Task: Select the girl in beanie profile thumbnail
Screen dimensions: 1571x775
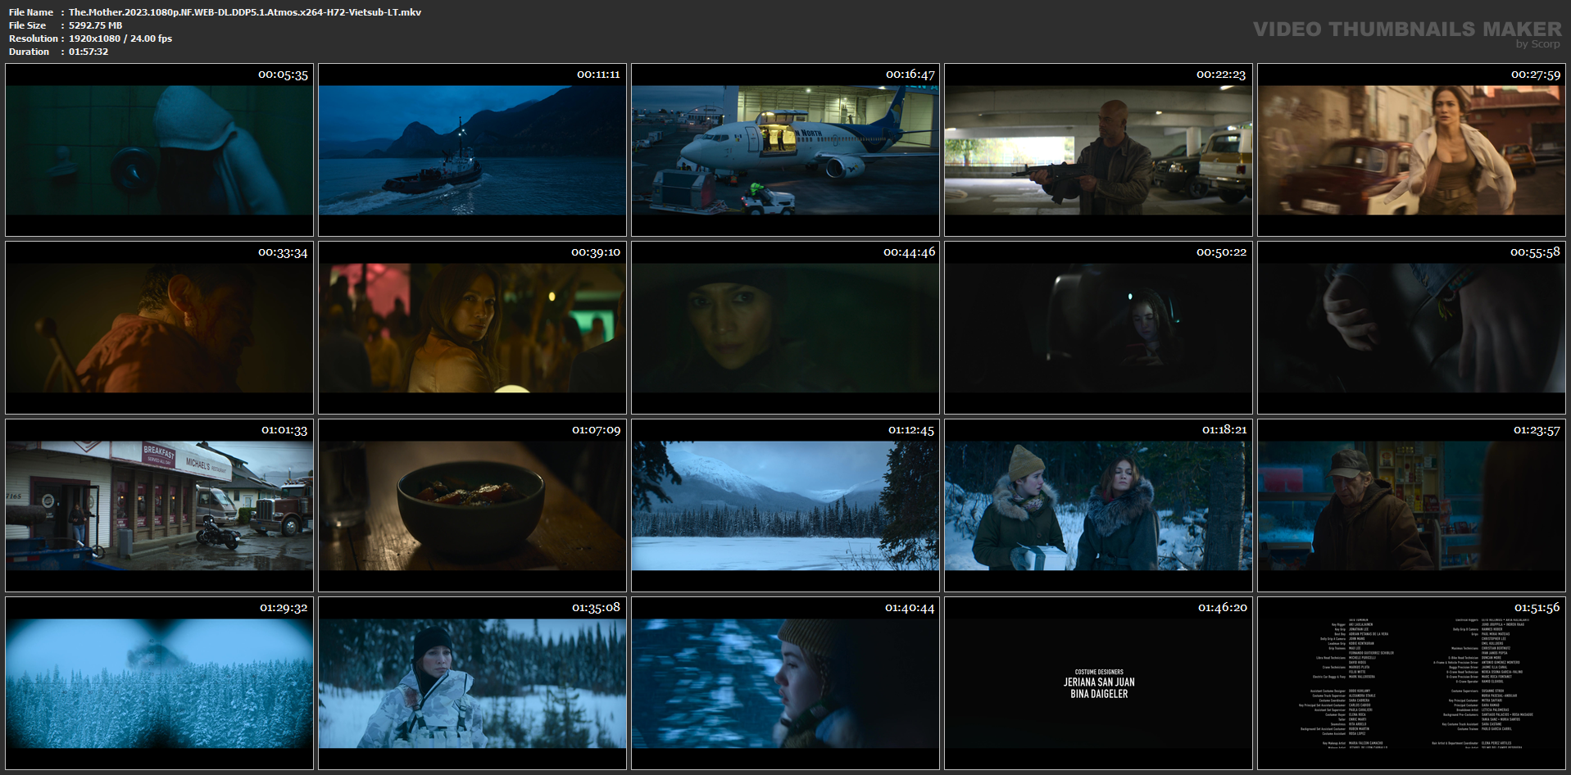Action: pyautogui.click(x=785, y=683)
